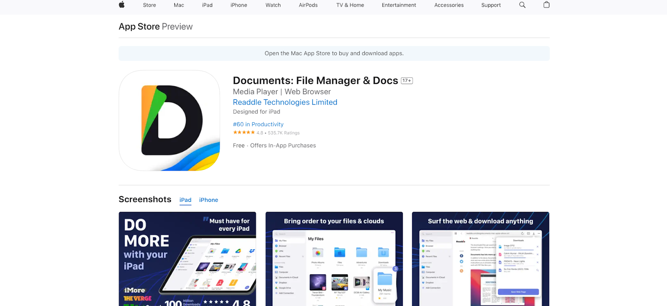Screen dimensions: 667x306
Task: Open the #60 in Productivity link
Action: pyautogui.click(x=258, y=124)
